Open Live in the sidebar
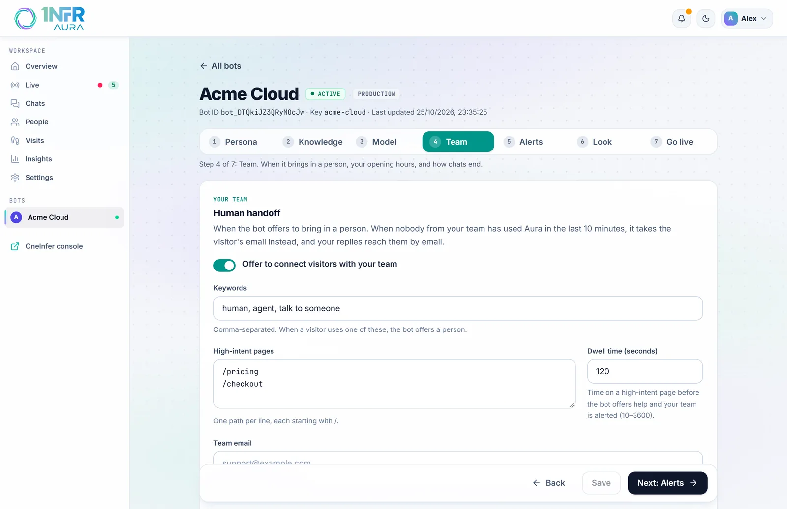This screenshot has height=509, width=787. tap(64, 85)
